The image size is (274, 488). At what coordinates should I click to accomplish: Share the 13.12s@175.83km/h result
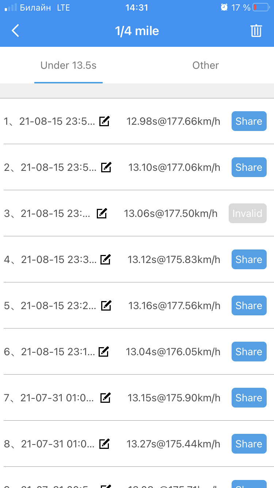[x=249, y=259]
